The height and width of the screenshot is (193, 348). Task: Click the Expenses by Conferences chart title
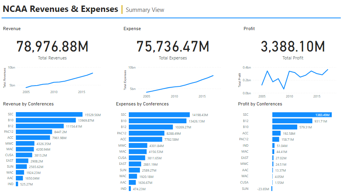point(142,104)
